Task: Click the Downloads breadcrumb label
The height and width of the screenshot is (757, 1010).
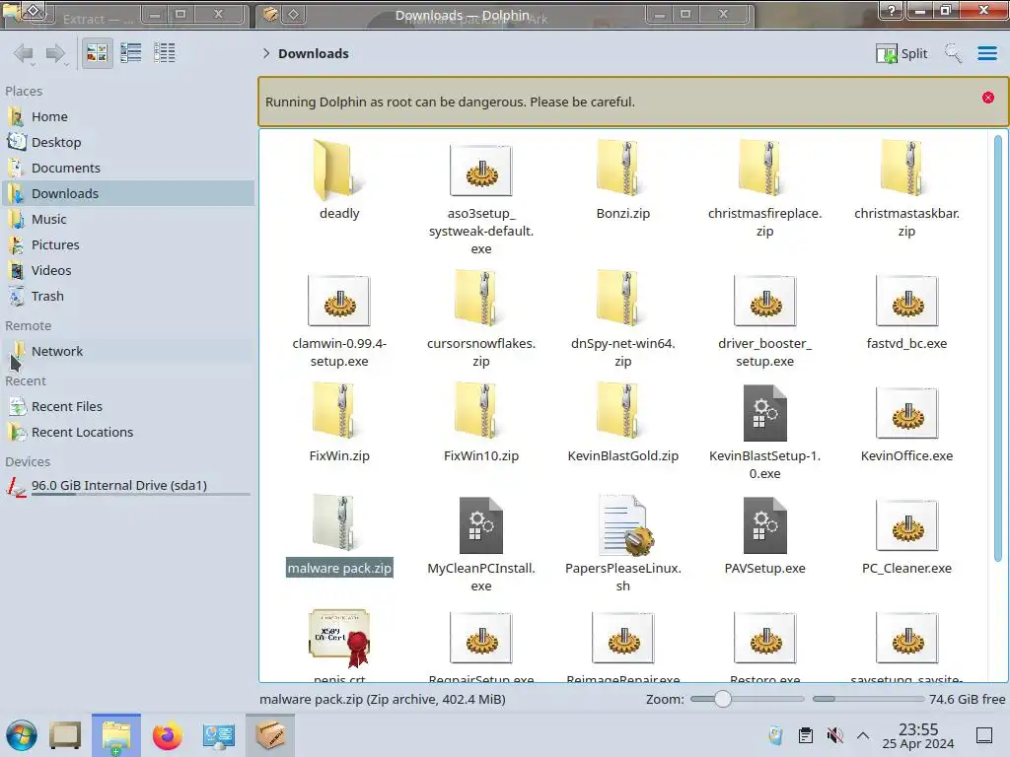Action: pyautogui.click(x=313, y=53)
